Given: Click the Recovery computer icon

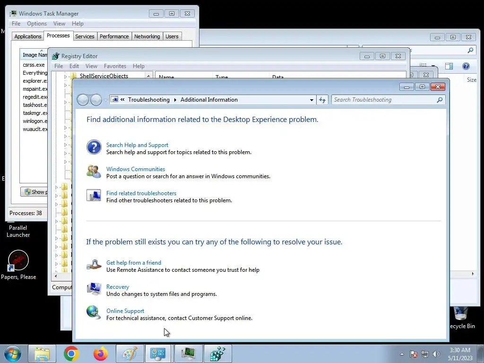Looking at the screenshot, I should click(94, 289).
